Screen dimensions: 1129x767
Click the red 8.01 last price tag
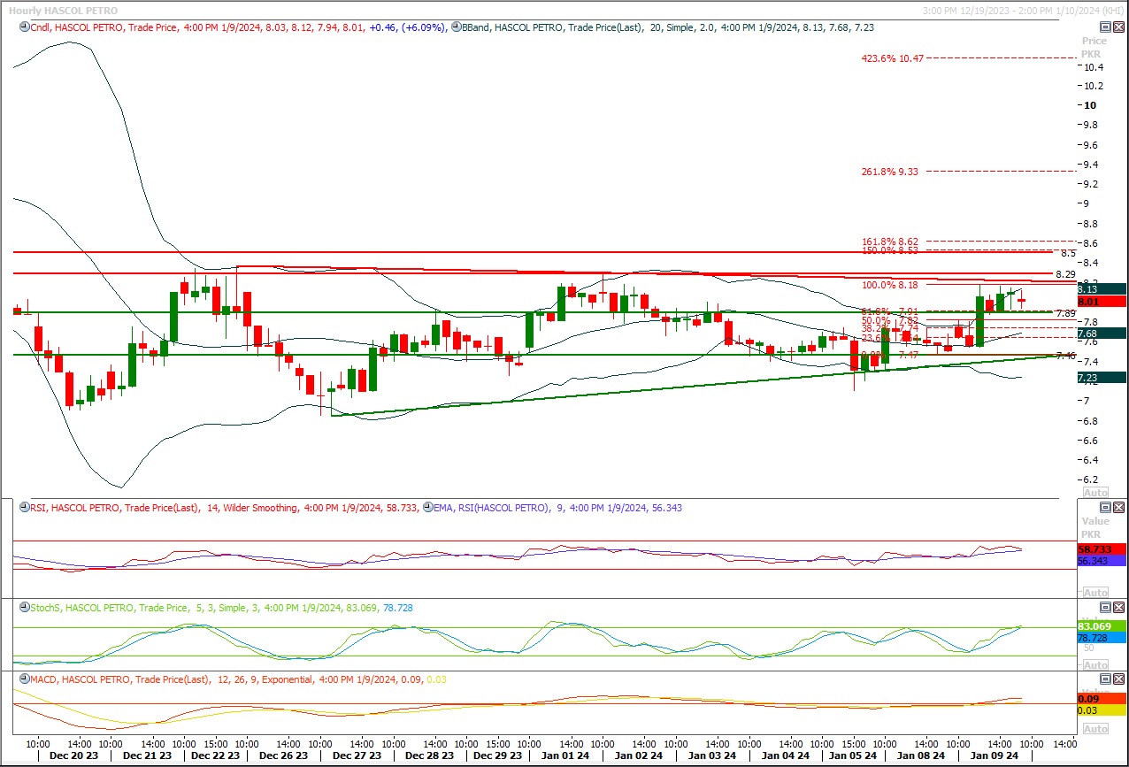click(x=1101, y=302)
